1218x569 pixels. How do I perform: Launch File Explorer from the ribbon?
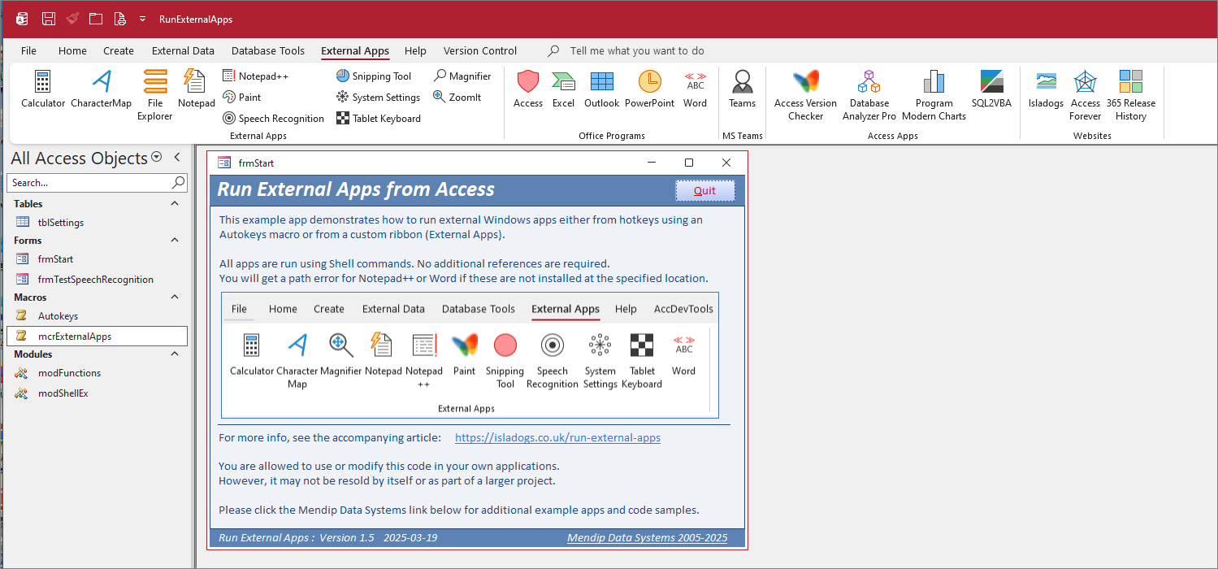154,94
